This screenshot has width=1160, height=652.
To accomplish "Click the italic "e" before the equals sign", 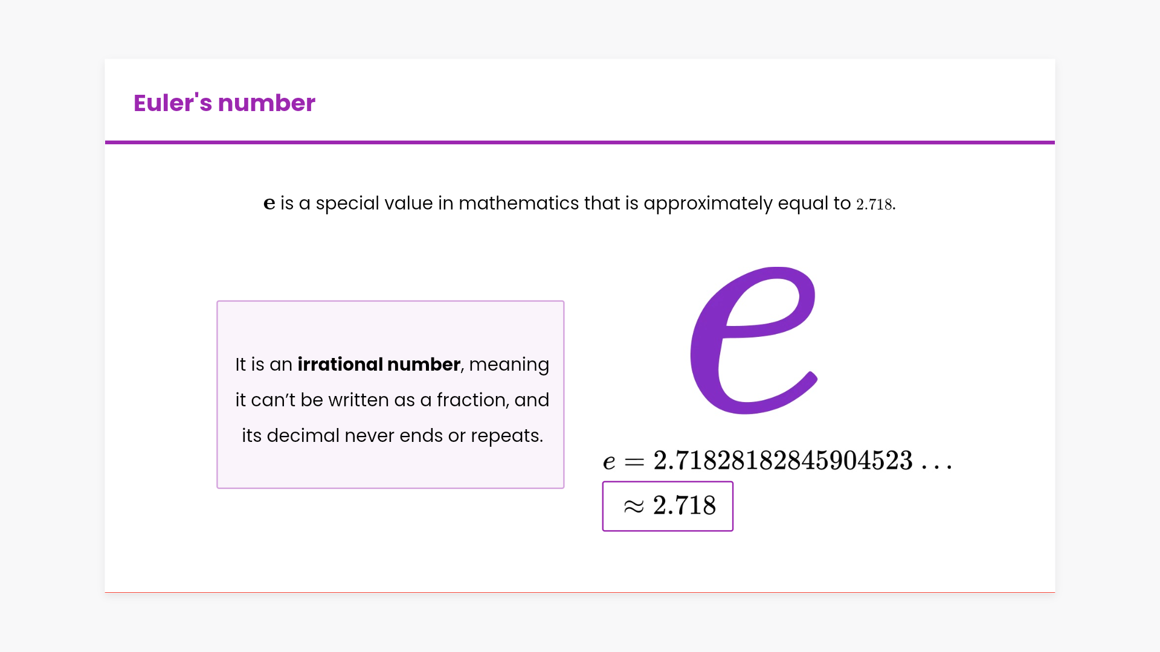I will pos(609,462).
